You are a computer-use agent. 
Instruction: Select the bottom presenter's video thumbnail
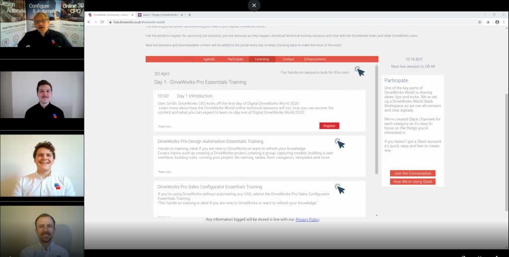pos(42,231)
